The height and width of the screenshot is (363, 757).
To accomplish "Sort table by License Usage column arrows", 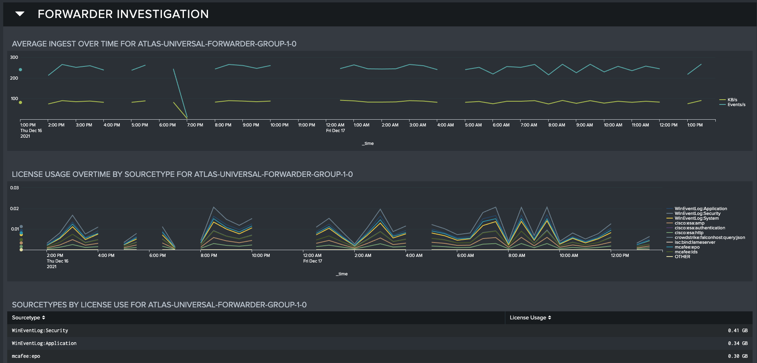I will click(549, 318).
